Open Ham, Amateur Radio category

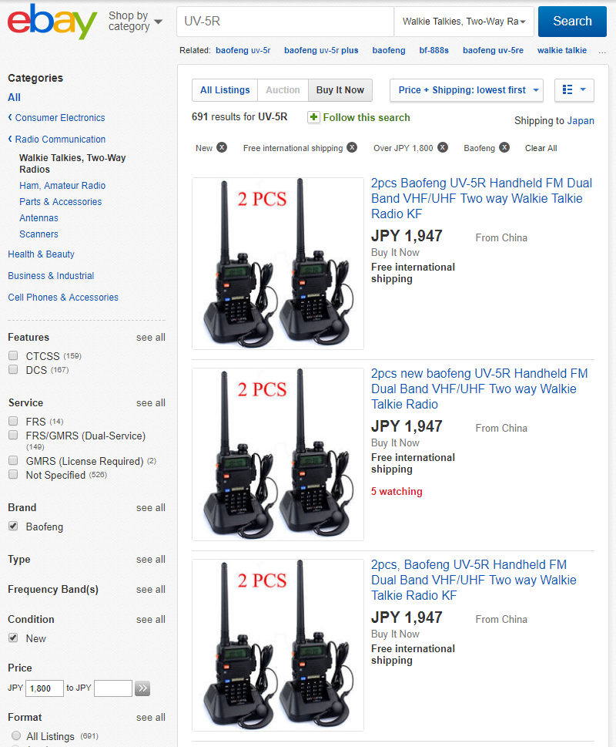[62, 186]
